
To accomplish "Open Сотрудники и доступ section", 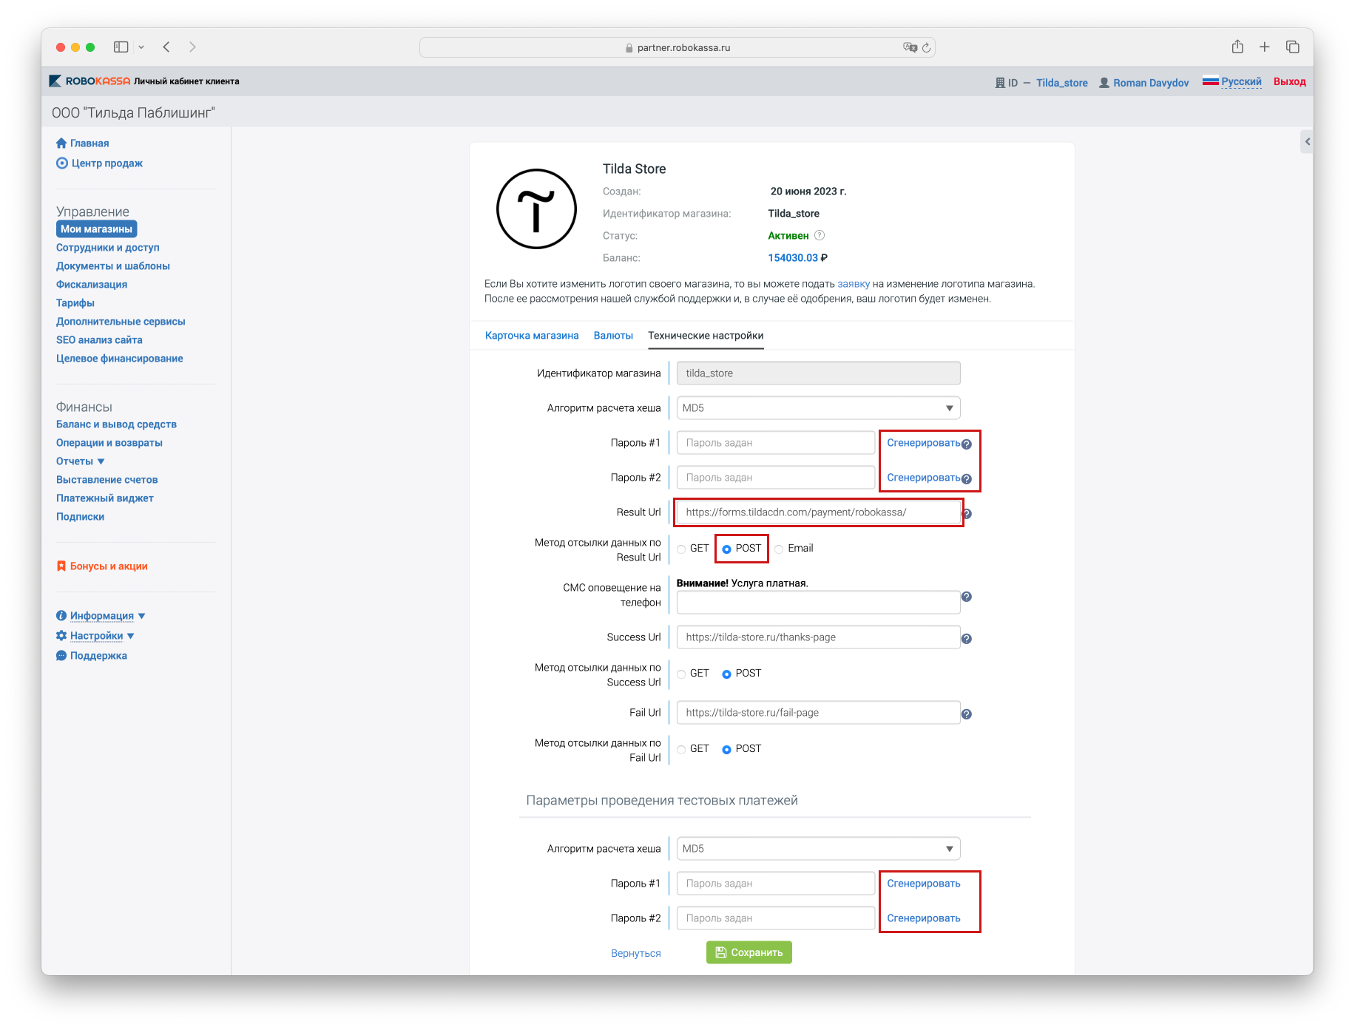I will [108, 248].
